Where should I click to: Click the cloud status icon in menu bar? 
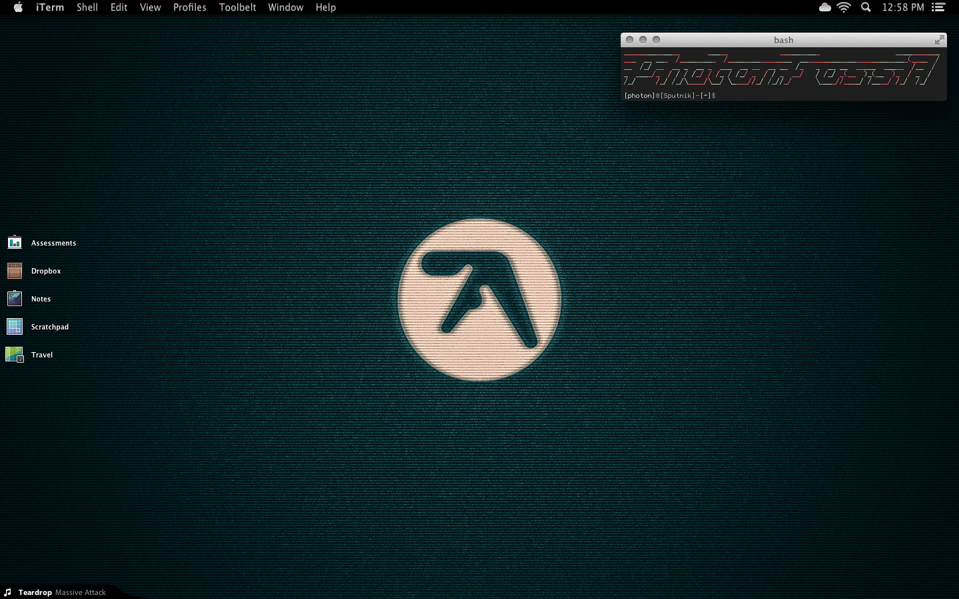[x=824, y=7]
